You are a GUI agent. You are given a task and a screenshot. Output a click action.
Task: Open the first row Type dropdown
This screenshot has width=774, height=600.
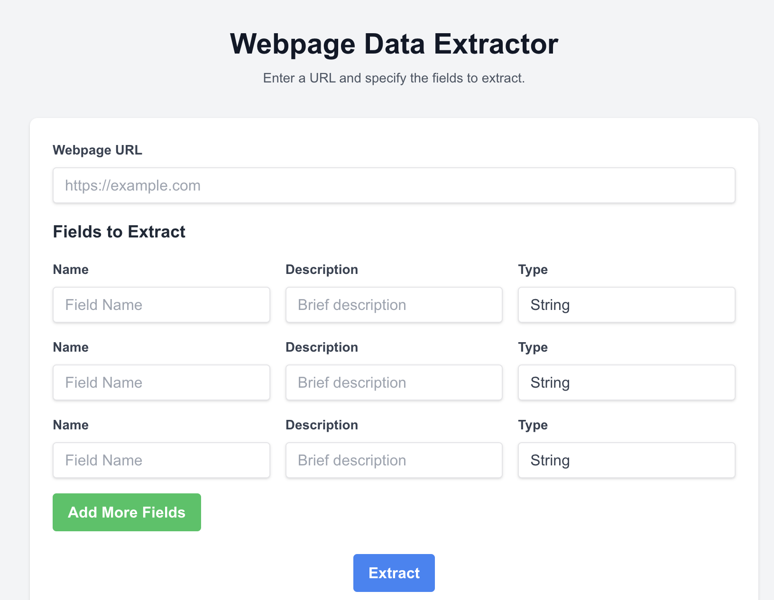click(x=626, y=305)
